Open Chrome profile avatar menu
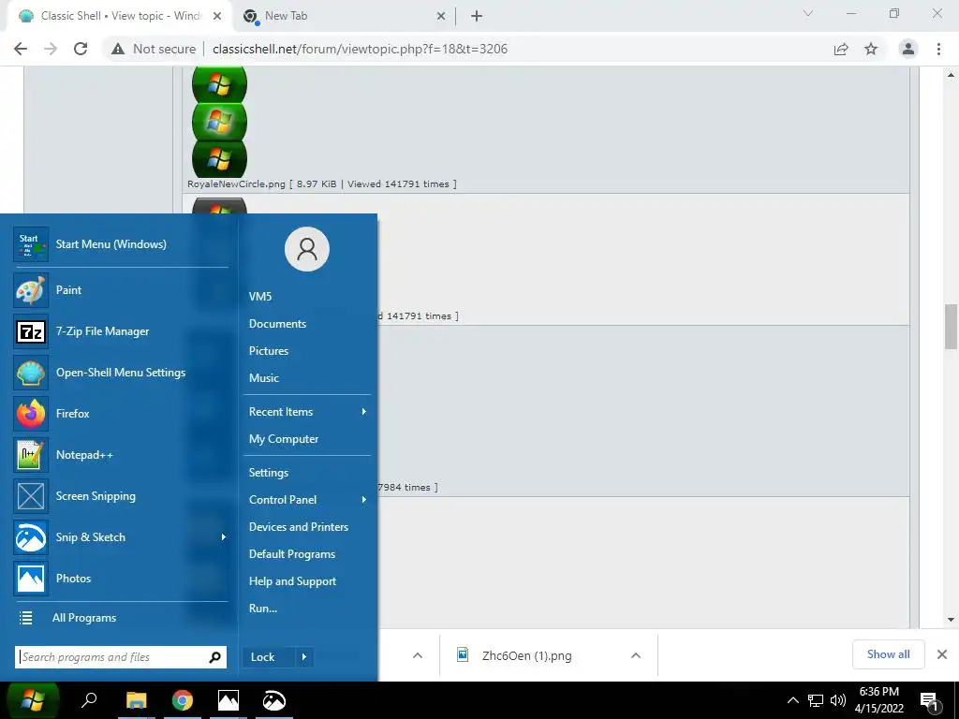Viewport: 959px width, 719px height. 908,49
